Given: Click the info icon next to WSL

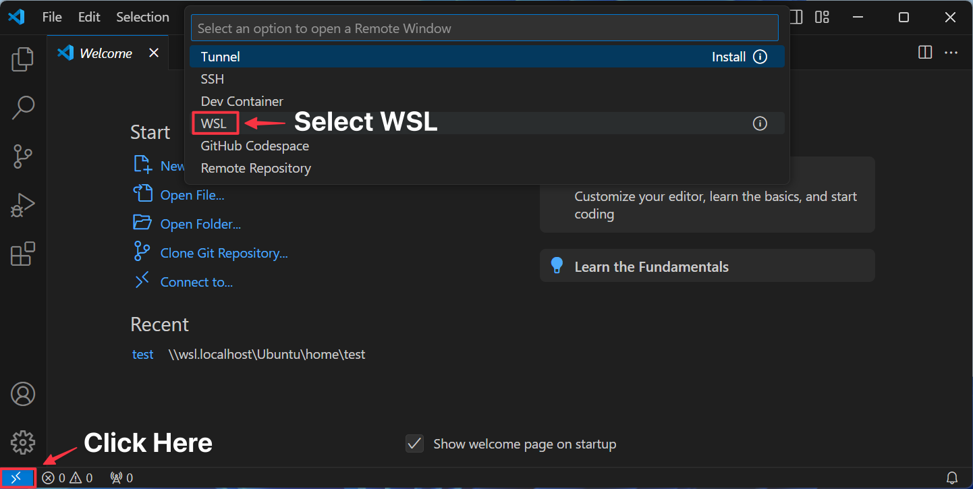Looking at the screenshot, I should [760, 123].
